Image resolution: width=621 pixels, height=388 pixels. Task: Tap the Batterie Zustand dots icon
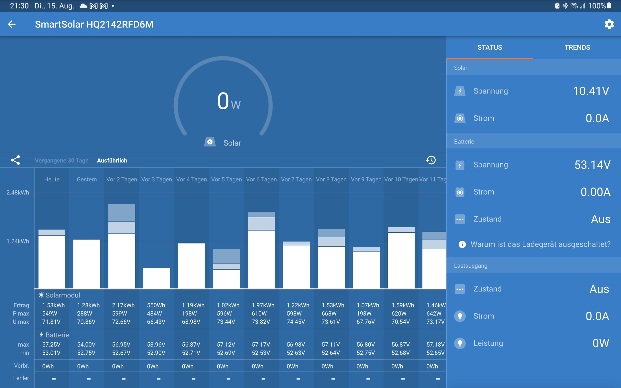point(460,219)
